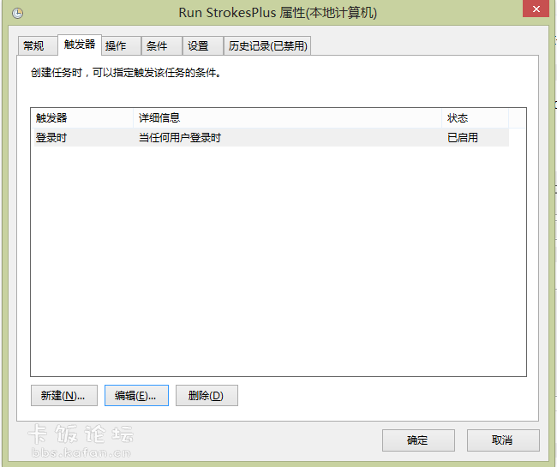The width and height of the screenshot is (557, 467).
Task: Sort by the 触发器 column header
Action: (x=82, y=118)
